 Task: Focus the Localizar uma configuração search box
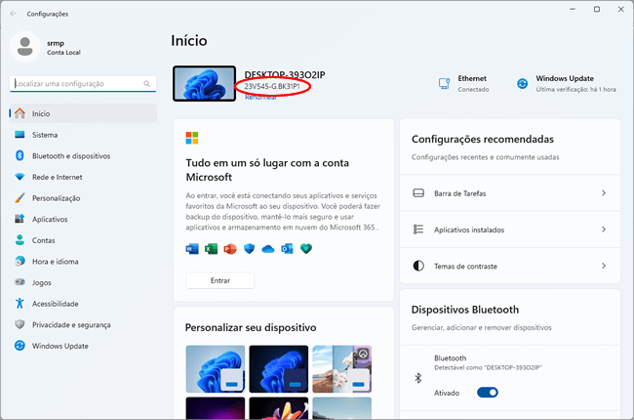83,83
